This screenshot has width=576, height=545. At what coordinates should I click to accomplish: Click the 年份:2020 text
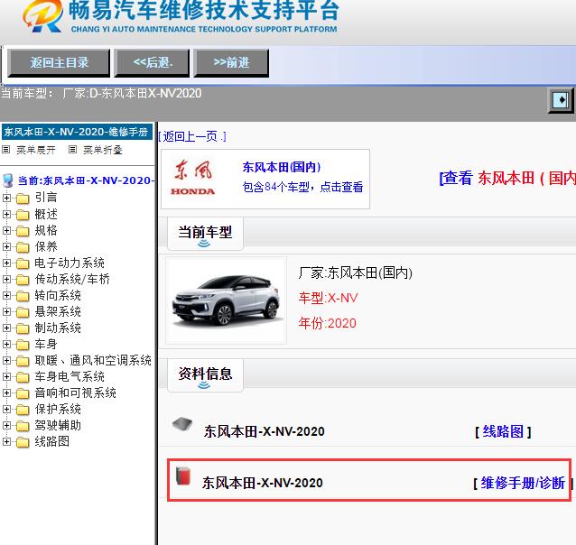328,323
